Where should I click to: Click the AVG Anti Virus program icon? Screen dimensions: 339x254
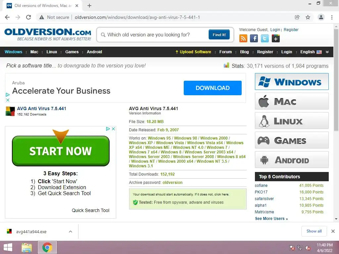pos(10,111)
